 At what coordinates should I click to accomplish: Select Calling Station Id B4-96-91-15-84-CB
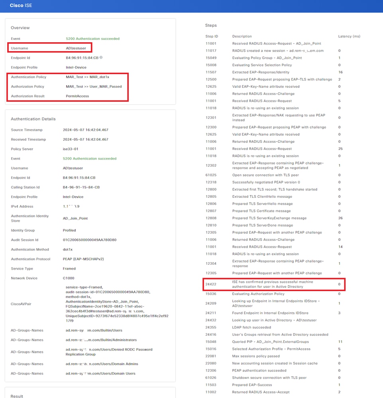pyautogui.click(x=81, y=187)
